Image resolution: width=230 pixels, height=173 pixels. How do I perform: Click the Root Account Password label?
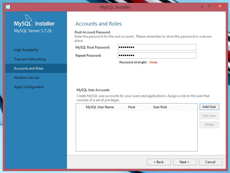pos(92,32)
